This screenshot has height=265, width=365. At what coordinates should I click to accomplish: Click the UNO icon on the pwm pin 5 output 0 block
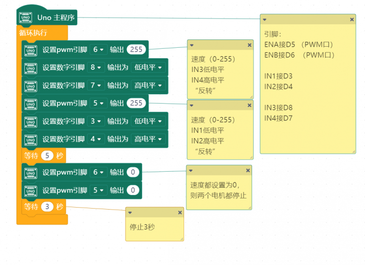click(31, 191)
